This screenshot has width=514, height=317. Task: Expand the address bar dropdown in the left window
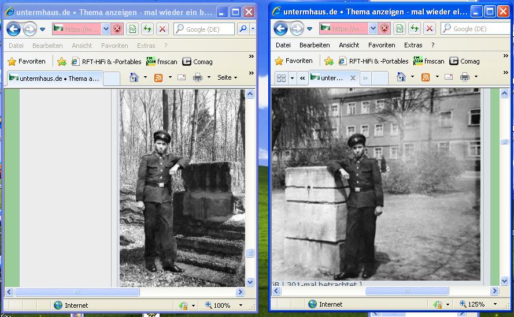click(106, 29)
